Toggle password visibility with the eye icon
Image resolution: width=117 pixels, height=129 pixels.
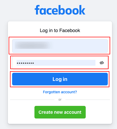coord(102,63)
